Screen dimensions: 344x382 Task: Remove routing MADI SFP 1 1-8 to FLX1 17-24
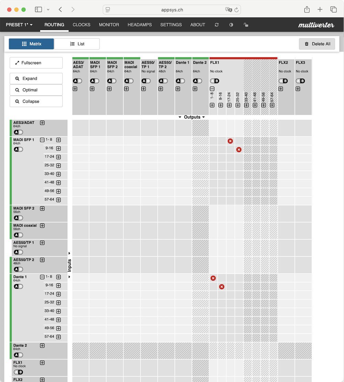(230, 141)
